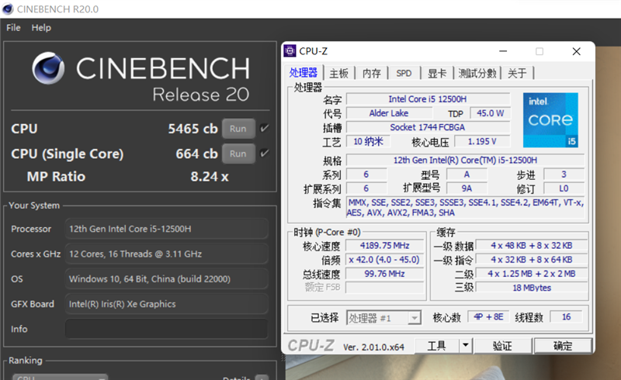Click the core count 4P + 8E
This screenshot has width=621, height=380.
point(488,316)
